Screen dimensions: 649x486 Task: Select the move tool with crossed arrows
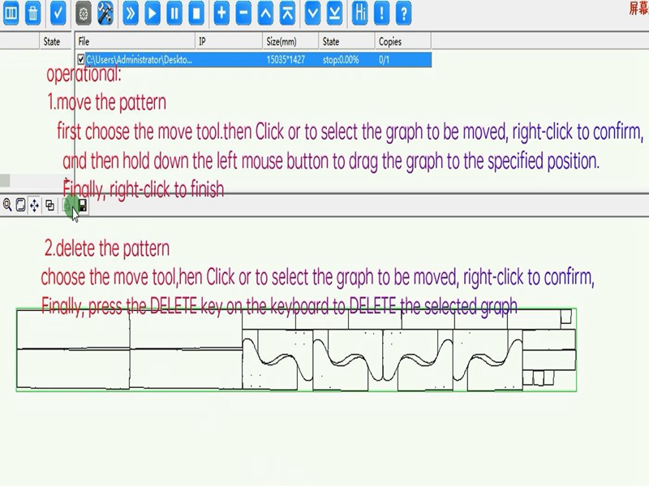pyautogui.click(x=35, y=206)
